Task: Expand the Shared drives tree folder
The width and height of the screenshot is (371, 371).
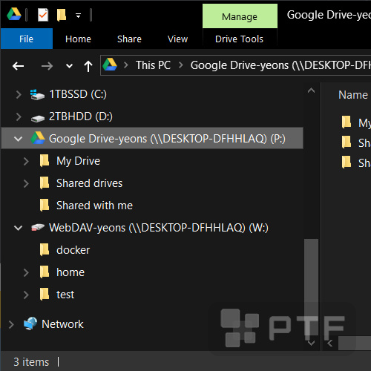Action: pos(26,183)
